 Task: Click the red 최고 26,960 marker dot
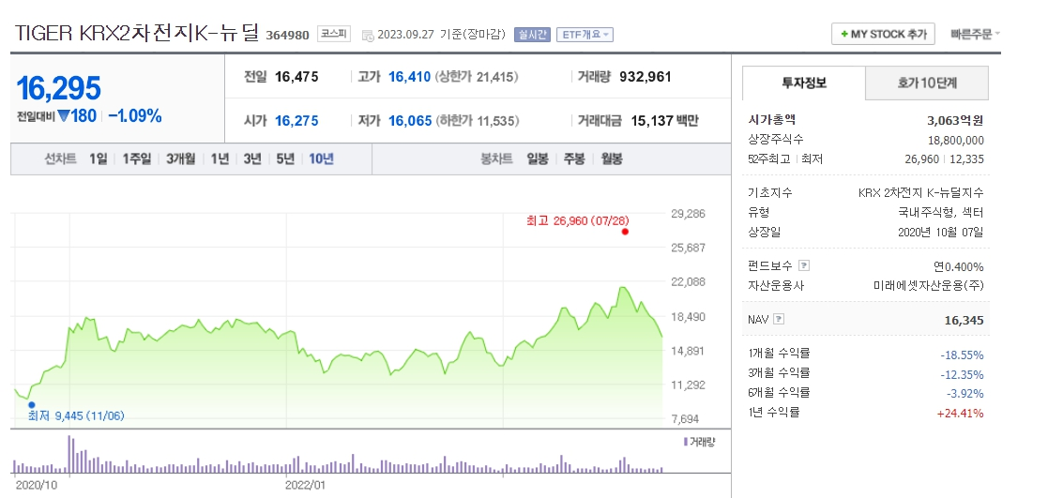pos(625,232)
